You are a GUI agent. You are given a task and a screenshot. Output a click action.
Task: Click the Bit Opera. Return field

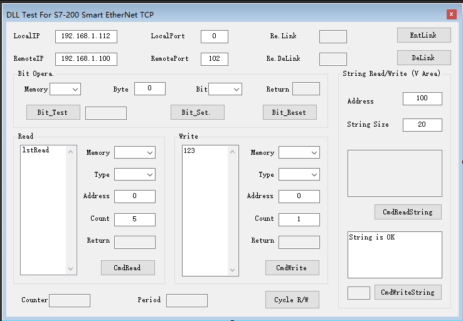[306, 88]
